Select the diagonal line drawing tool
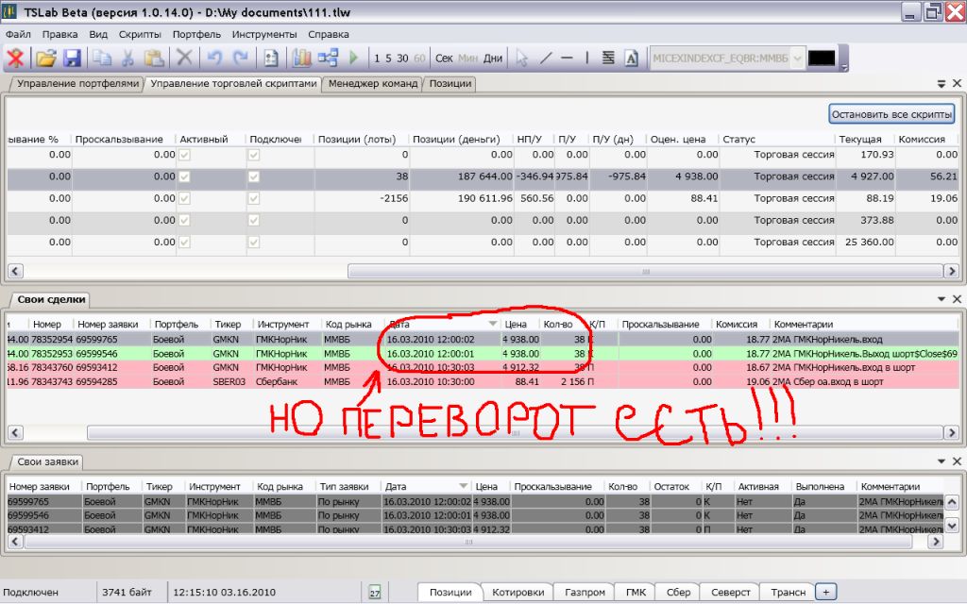This screenshot has width=967, height=604. [546, 59]
